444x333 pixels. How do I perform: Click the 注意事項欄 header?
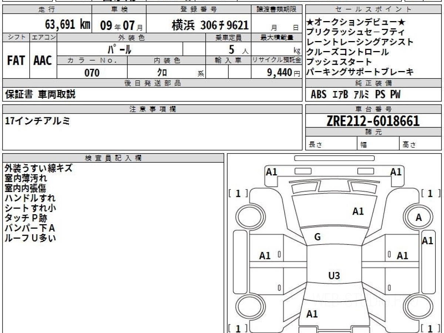point(152,109)
